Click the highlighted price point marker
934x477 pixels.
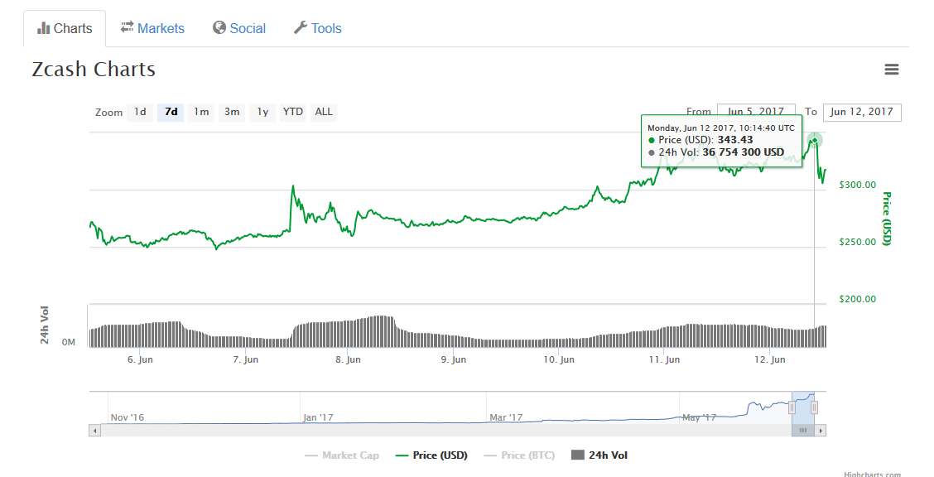(814, 141)
